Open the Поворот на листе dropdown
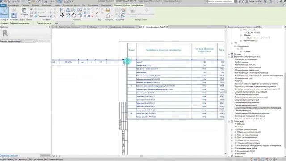 click(x=64, y=23)
